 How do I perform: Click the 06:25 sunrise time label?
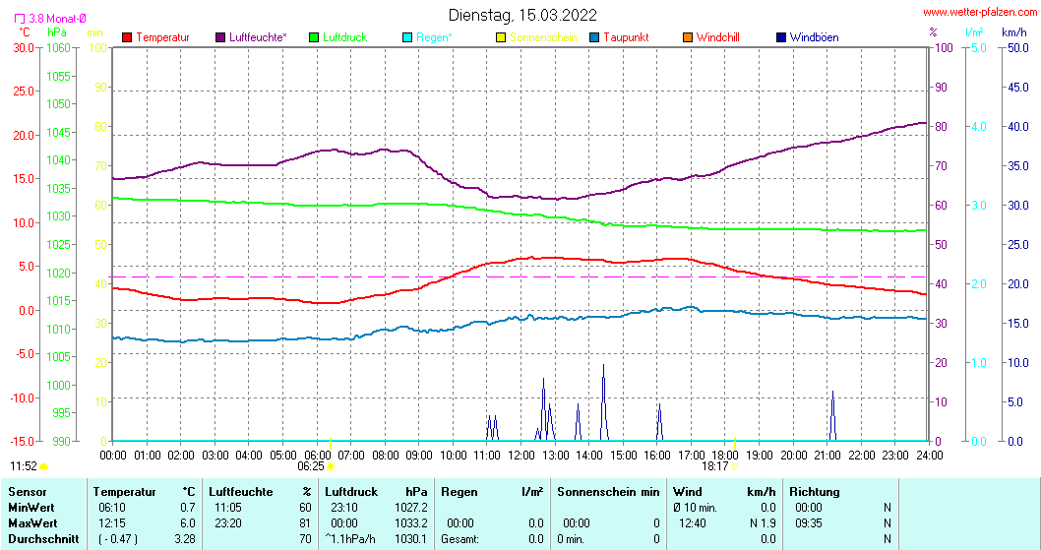(311, 466)
